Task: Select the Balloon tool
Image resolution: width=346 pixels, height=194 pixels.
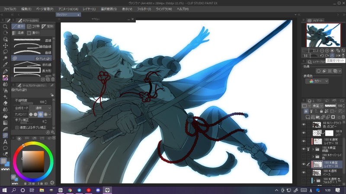Action: (x=5, y=148)
